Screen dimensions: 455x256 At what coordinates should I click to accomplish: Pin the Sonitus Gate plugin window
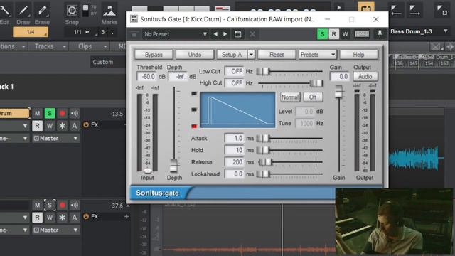coord(380,34)
